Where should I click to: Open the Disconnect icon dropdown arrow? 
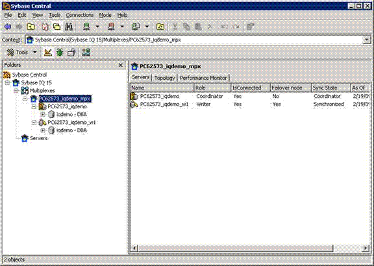122,27
